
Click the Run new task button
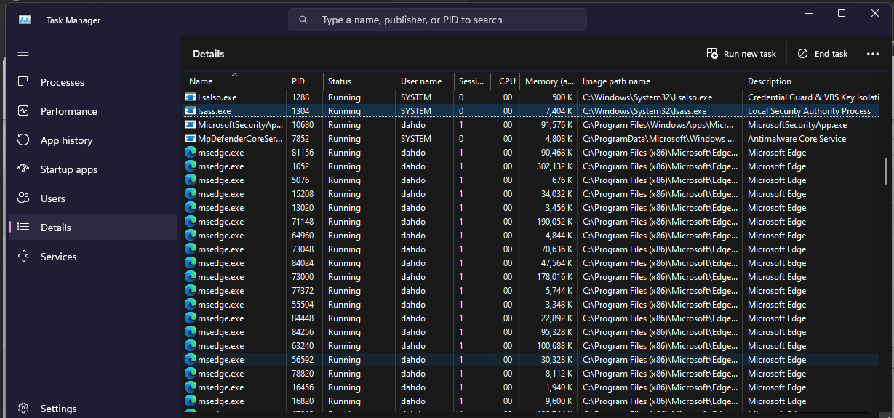[741, 54]
